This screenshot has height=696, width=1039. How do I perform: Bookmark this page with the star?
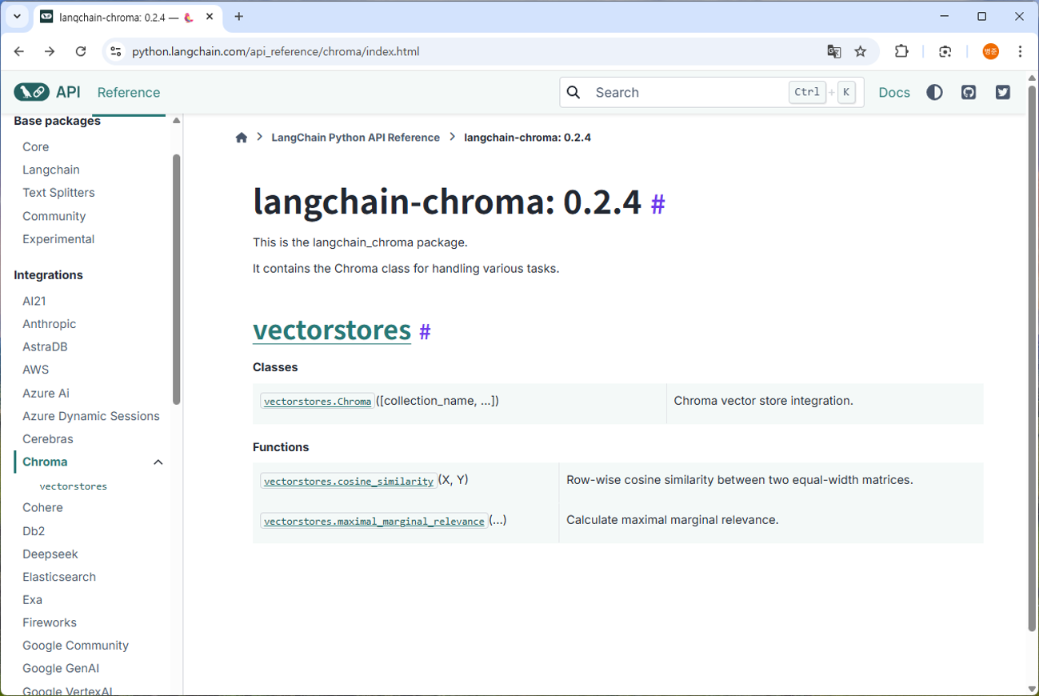861,51
